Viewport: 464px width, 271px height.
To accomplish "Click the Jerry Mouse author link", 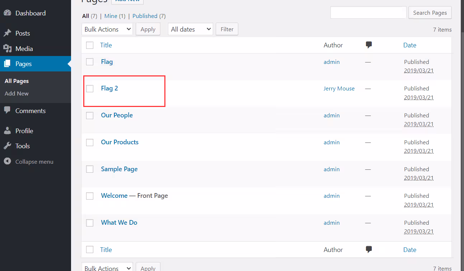I will [x=339, y=89].
